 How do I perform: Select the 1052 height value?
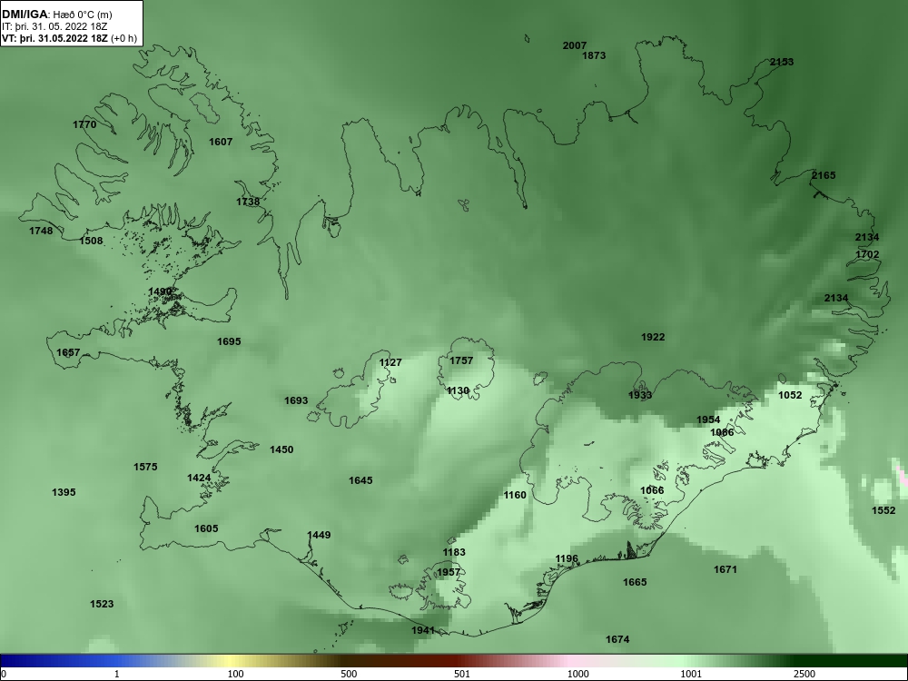(x=790, y=395)
